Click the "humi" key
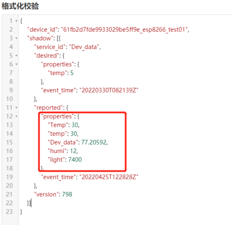 57,151
